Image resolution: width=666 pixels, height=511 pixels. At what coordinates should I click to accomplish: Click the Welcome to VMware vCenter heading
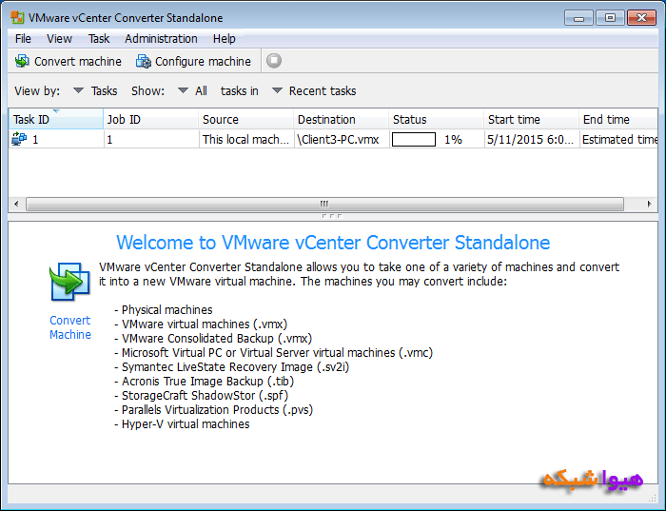coord(333,243)
